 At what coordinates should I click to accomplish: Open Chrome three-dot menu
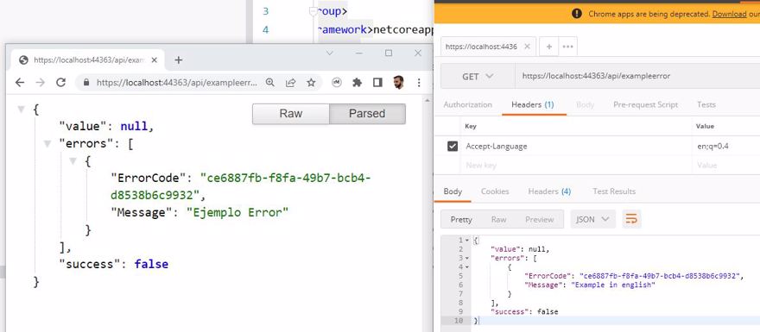point(419,83)
